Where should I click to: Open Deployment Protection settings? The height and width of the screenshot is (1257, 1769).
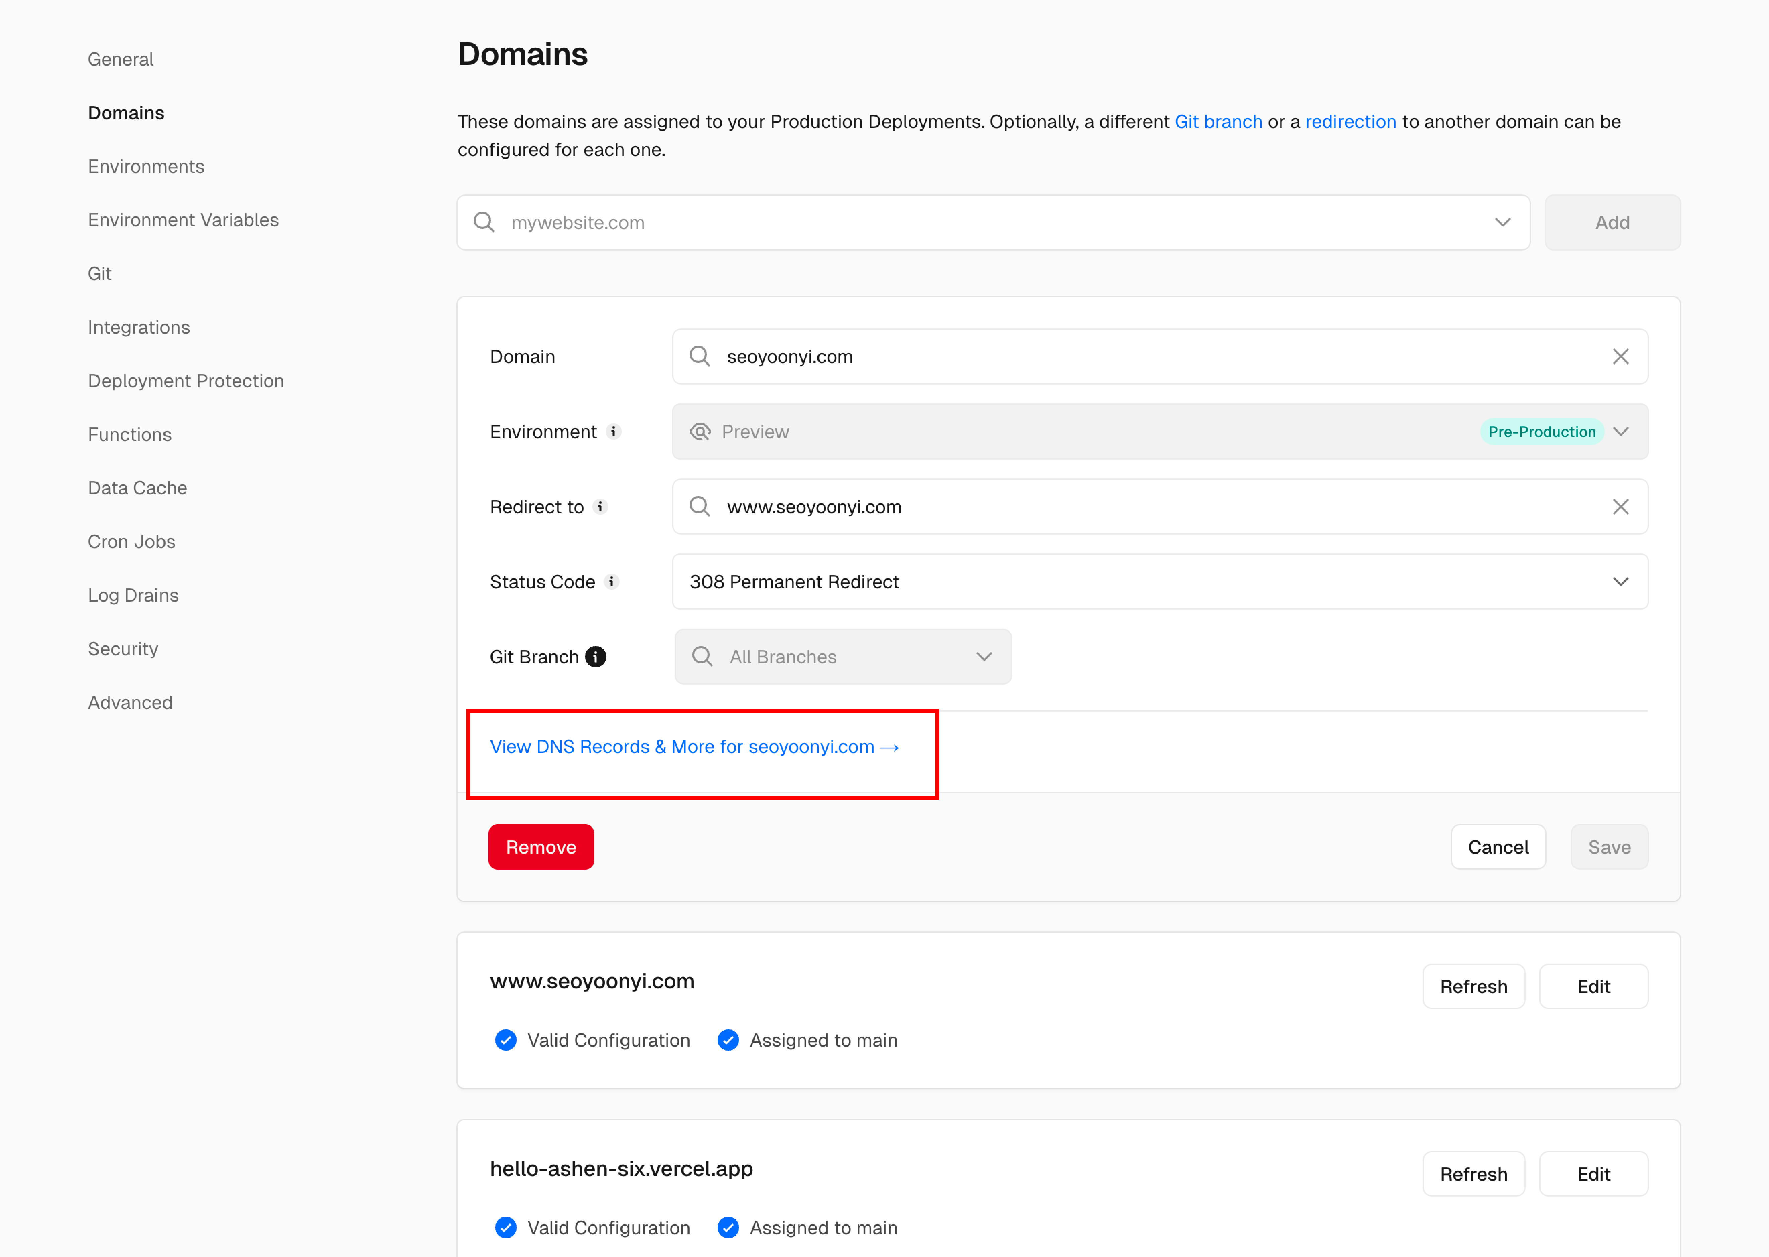coord(186,381)
